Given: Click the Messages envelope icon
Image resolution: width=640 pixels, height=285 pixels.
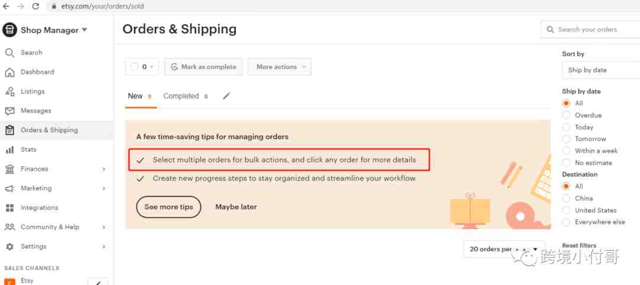Looking at the screenshot, I should coord(9,111).
